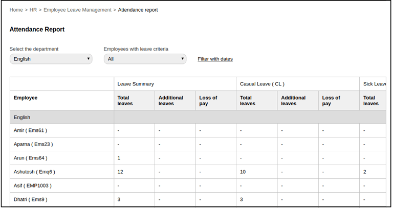
Task: Open HR breadcrumb link
Action: pyautogui.click(x=33, y=10)
